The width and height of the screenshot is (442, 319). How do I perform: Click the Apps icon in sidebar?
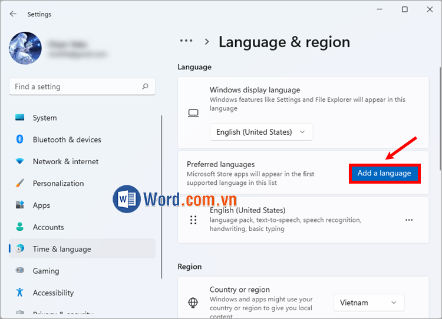(19, 205)
